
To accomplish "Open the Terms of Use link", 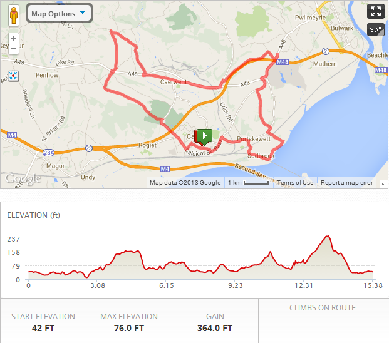I will point(295,183).
